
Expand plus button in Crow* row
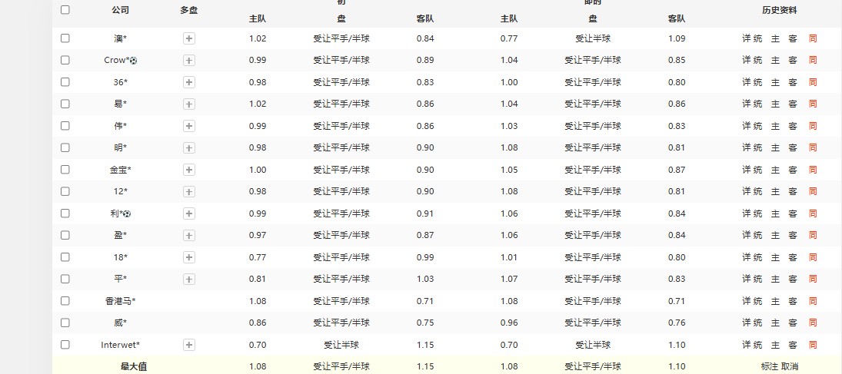coord(189,61)
